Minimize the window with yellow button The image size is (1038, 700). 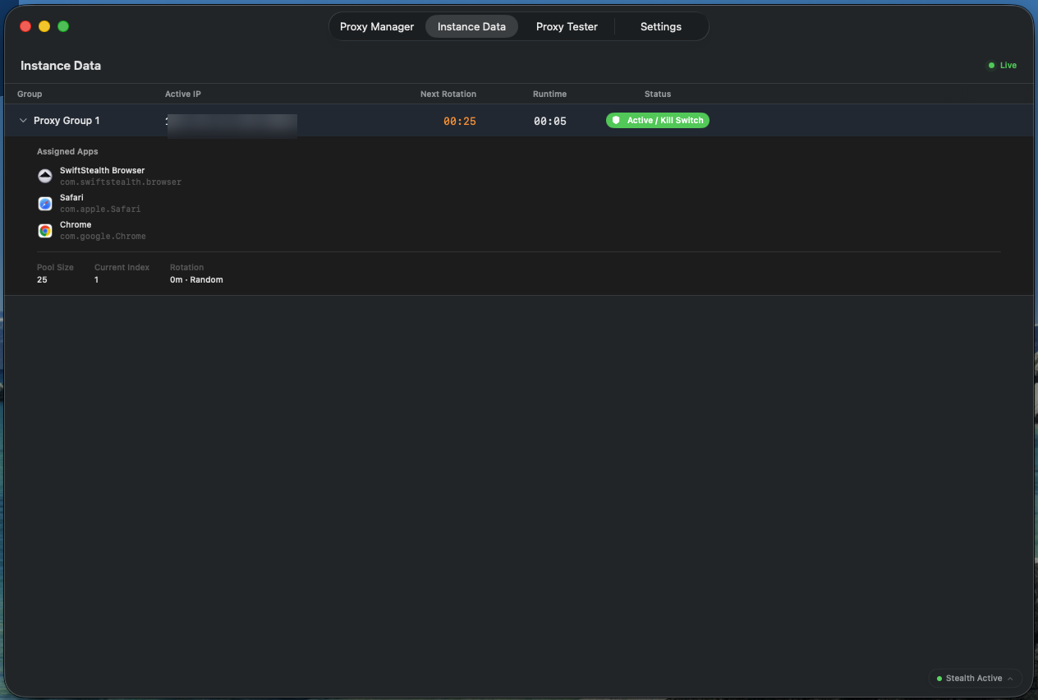[x=44, y=26]
